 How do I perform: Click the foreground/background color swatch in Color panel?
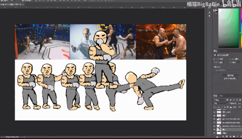[x=215, y=11]
